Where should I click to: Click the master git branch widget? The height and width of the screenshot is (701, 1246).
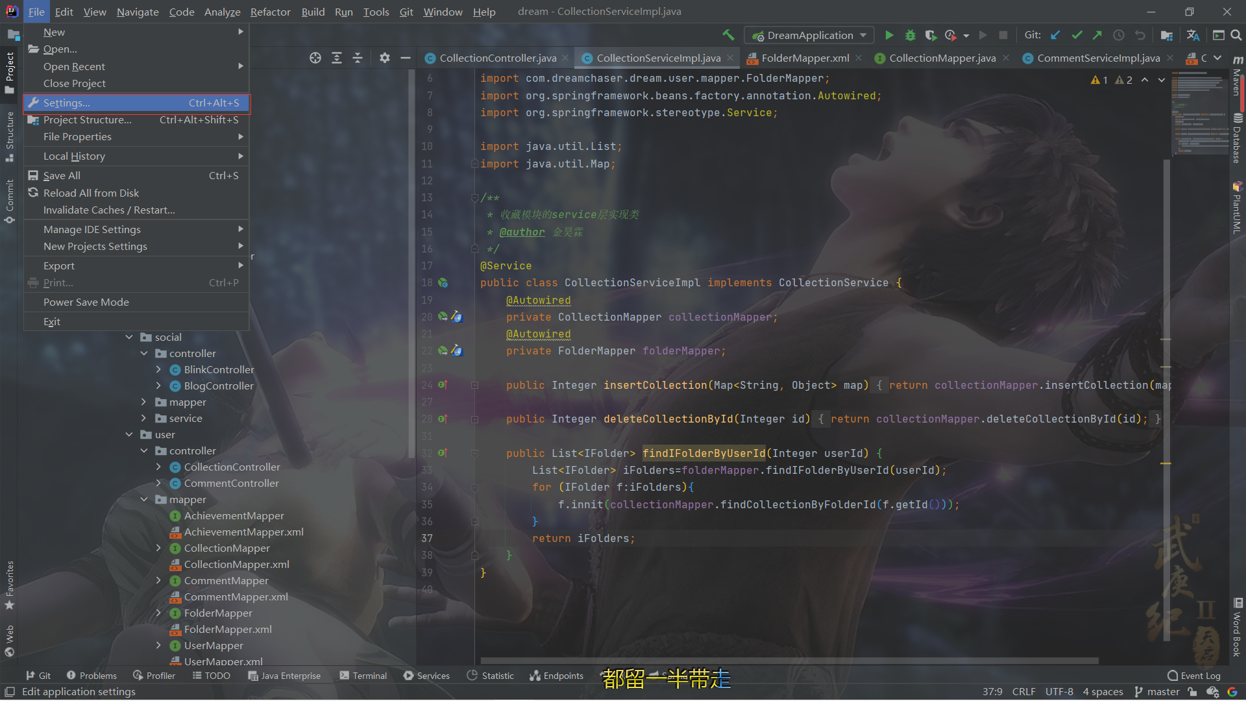[1156, 691]
